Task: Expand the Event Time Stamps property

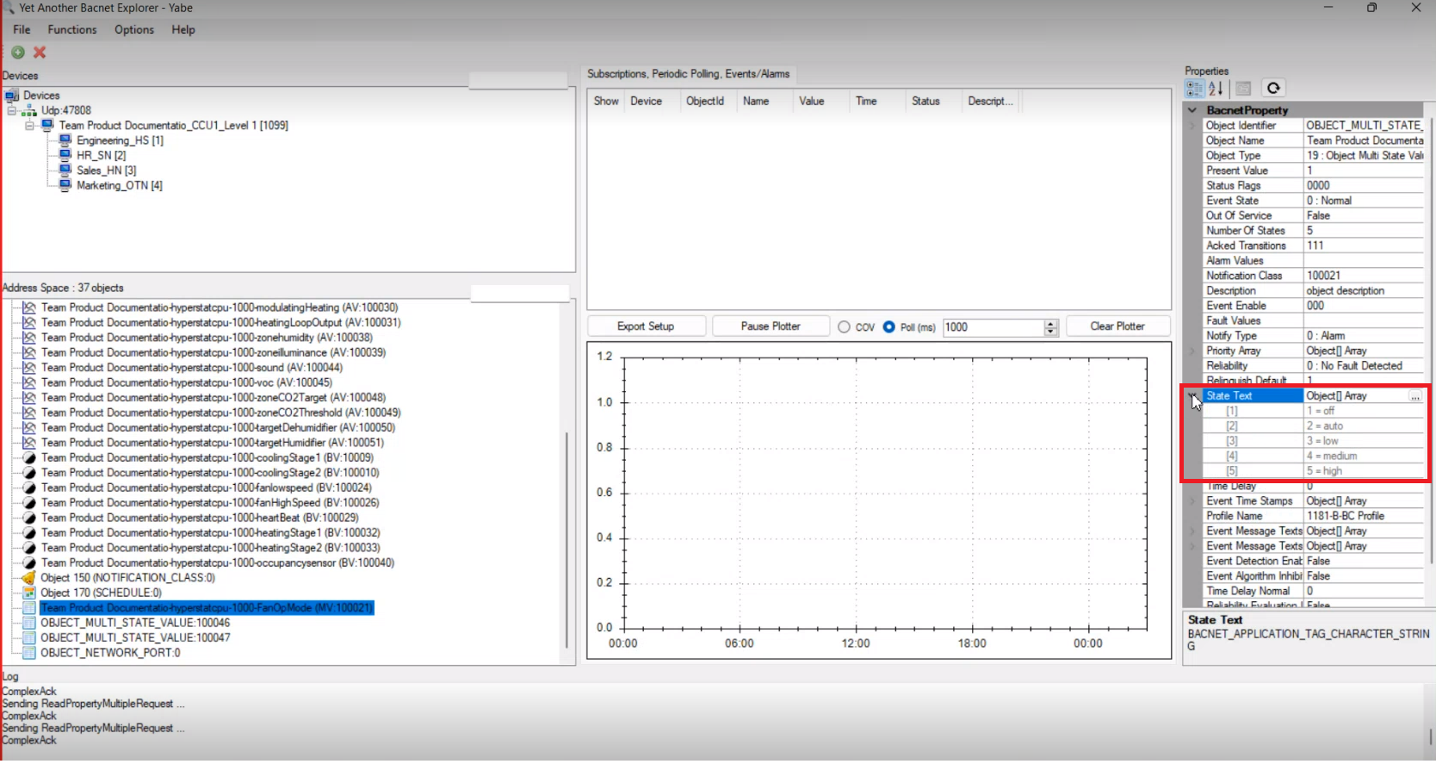Action: pyautogui.click(x=1192, y=501)
